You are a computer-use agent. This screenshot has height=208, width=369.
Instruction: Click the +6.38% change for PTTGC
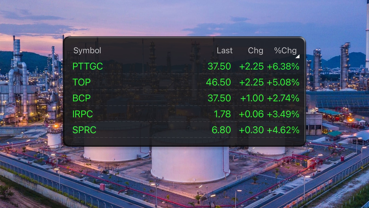pos(283,66)
